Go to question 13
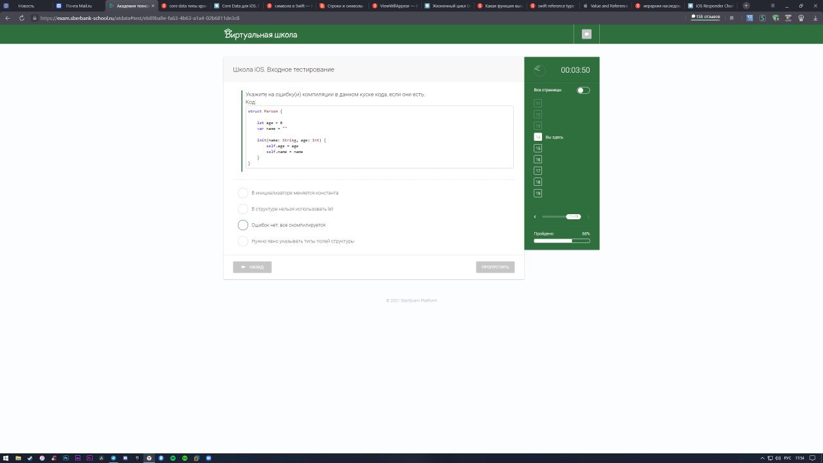Viewport: 823px width, 463px height. pos(538,125)
